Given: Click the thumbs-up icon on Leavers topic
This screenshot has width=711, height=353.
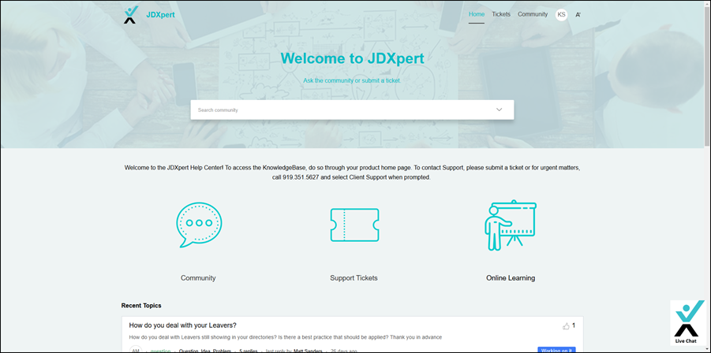Looking at the screenshot, I should [566, 326].
